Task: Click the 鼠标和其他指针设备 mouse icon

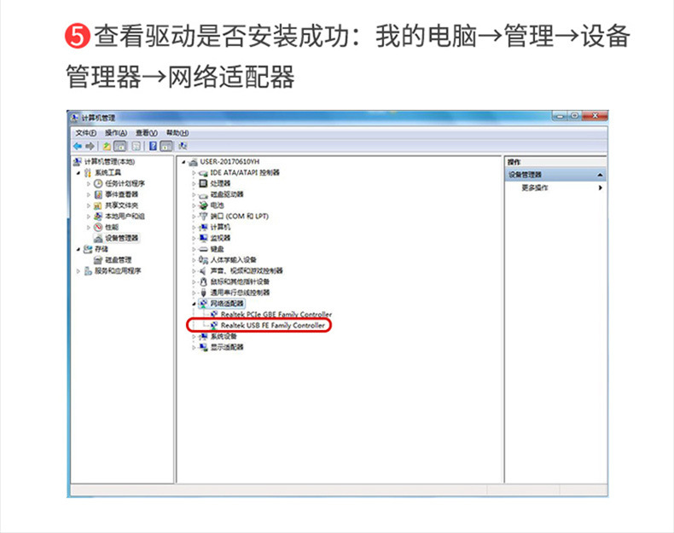Action: [x=203, y=281]
